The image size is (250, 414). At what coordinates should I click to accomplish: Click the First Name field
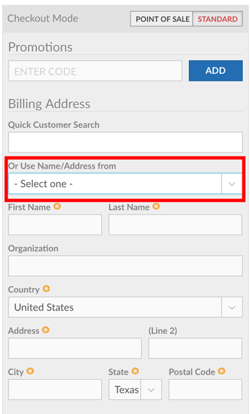pyautogui.click(x=55, y=225)
